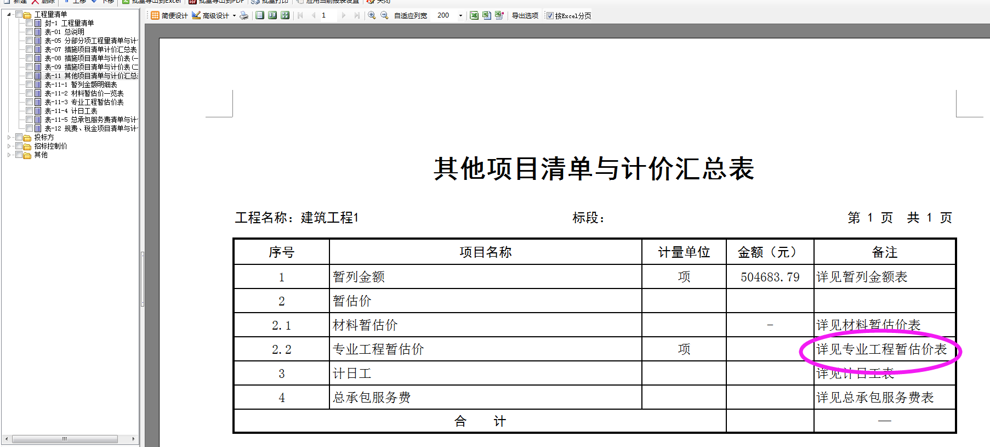The width and height of the screenshot is (990, 447).
Task: Go to next page
Action: [x=344, y=15]
